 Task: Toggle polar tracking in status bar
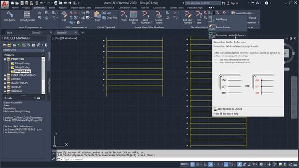[x=211, y=164]
